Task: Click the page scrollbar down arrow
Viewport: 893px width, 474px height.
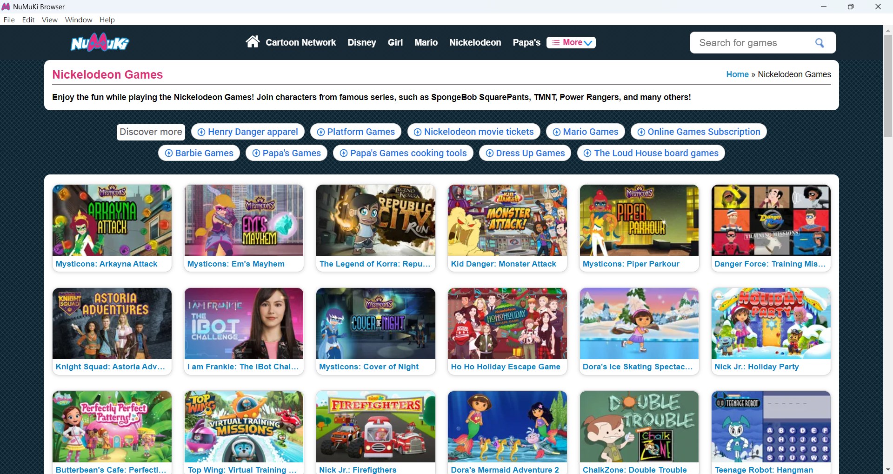Action: pos(888,469)
